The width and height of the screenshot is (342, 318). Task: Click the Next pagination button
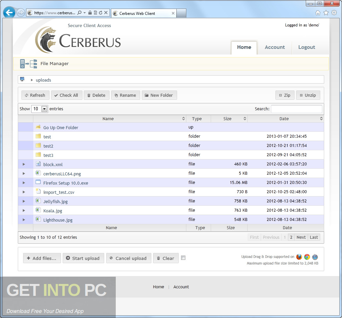(301, 237)
